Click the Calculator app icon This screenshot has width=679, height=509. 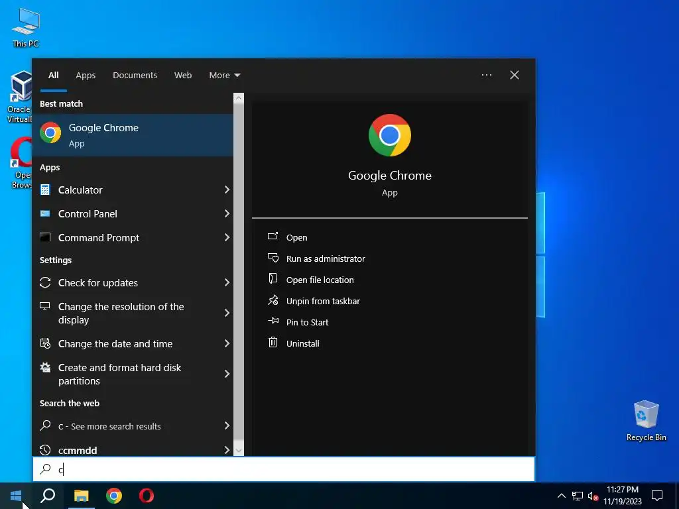(x=45, y=190)
